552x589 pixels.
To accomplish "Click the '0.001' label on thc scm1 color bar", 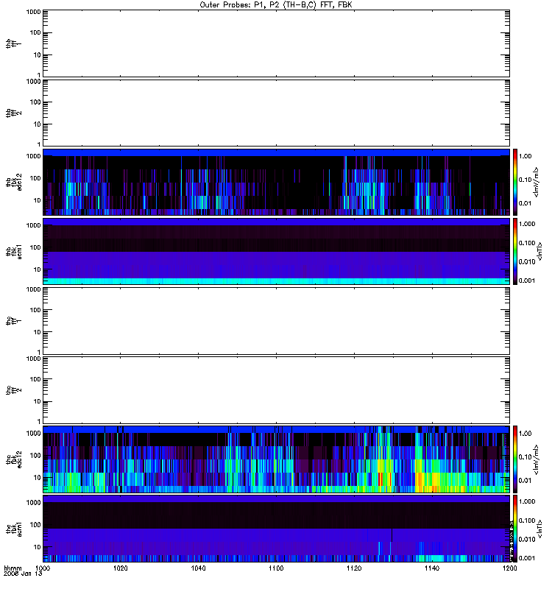I will (527, 558).
